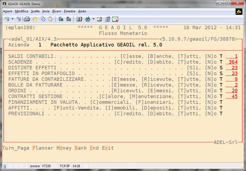
Task: Expand dropdown arrow beside the font icon
Action: [x=93, y=19]
